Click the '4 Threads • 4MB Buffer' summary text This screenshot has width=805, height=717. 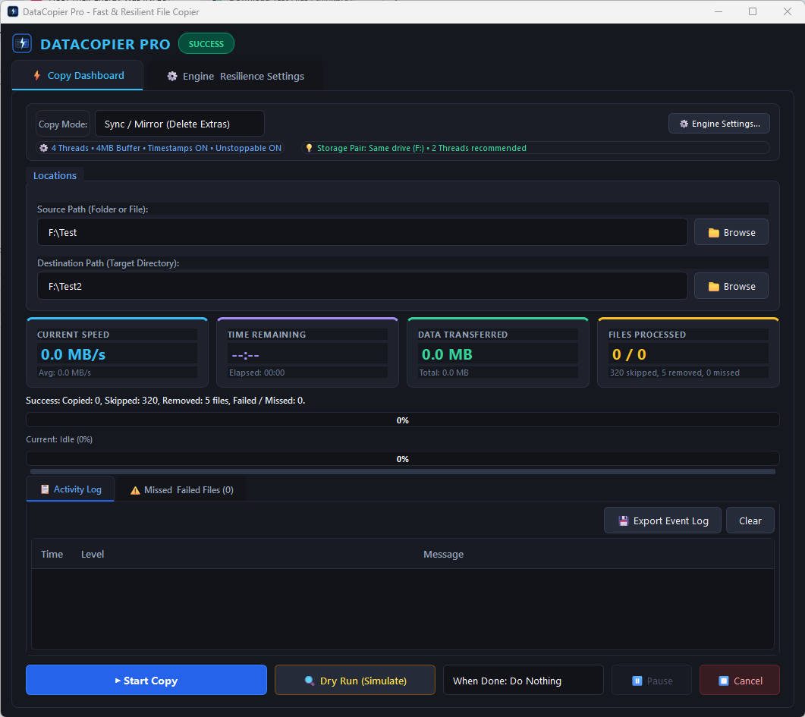(166, 148)
